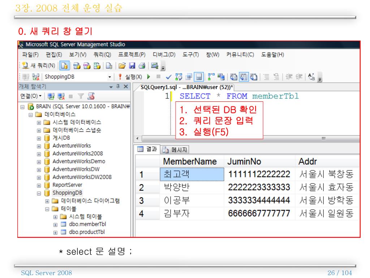
Task: Switch to the 결과 results tab
Action: [148, 149]
